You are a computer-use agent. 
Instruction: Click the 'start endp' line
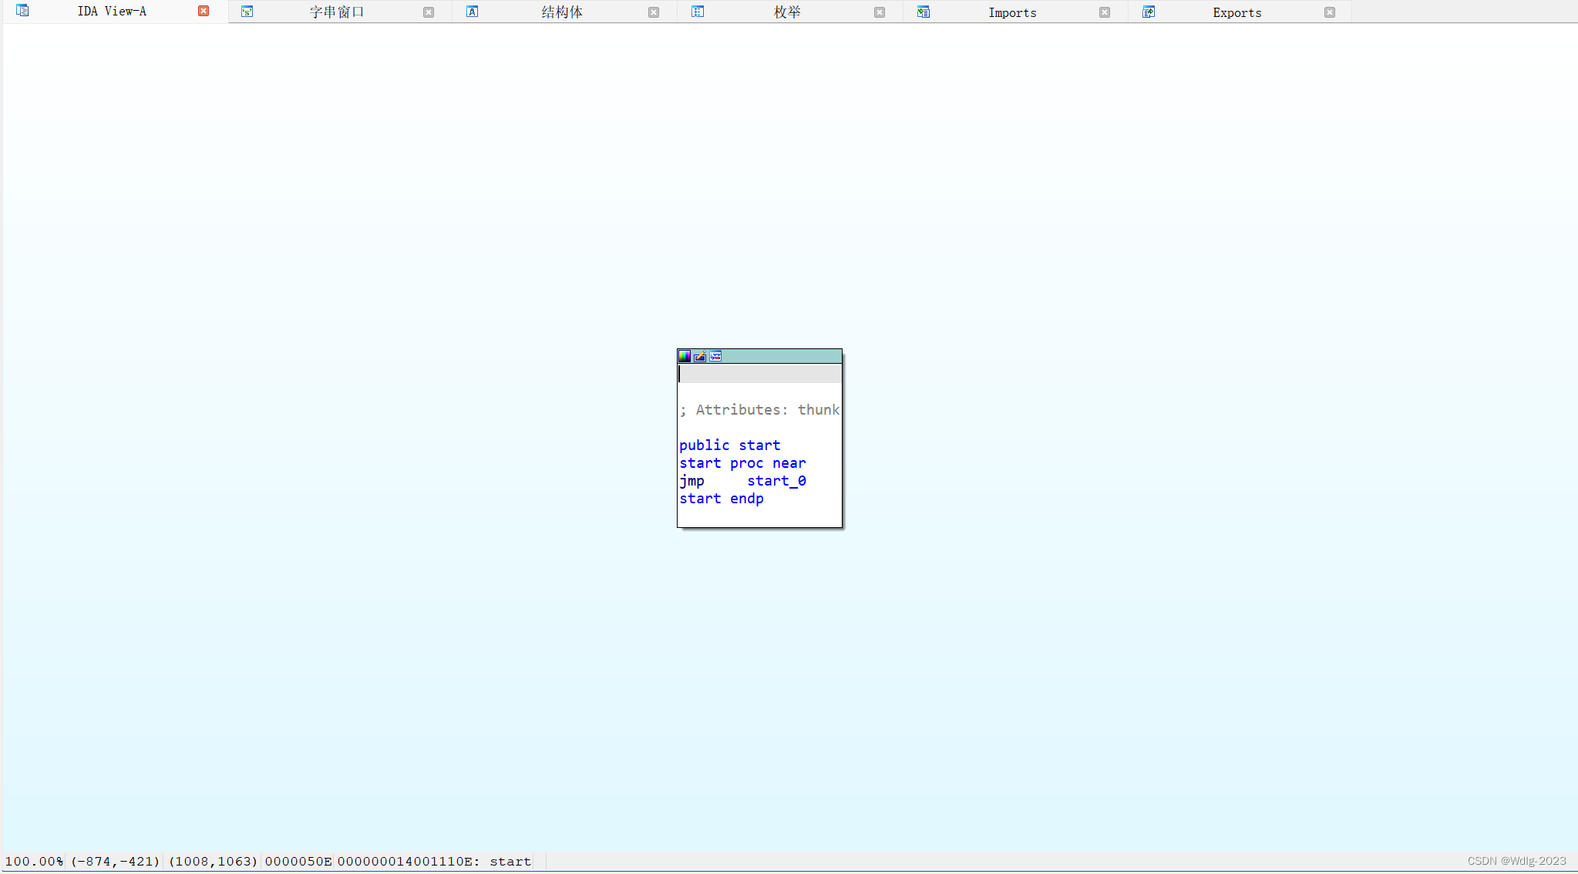[x=722, y=499]
